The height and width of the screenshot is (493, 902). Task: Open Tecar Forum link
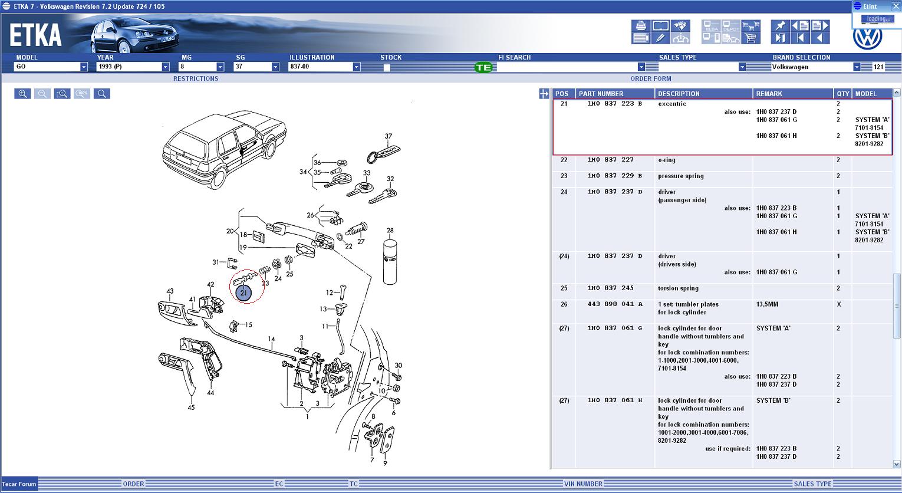19,484
